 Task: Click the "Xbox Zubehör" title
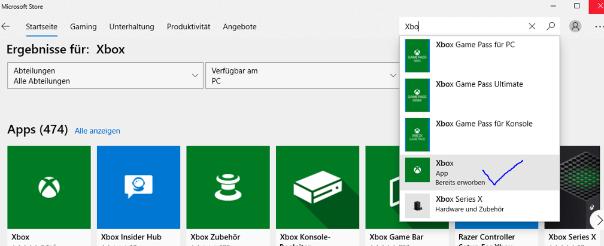click(216, 237)
